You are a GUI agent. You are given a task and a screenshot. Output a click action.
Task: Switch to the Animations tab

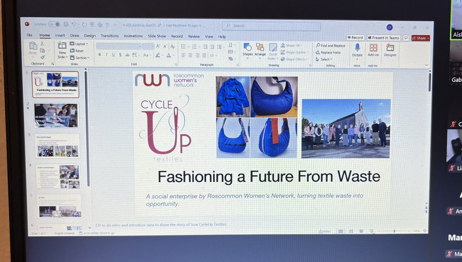(133, 36)
